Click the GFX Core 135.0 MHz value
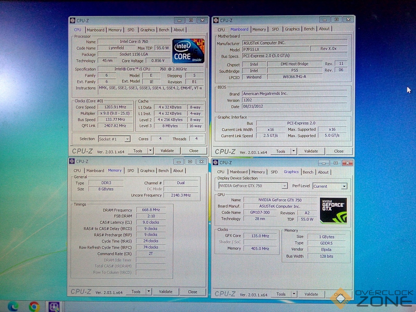 260,236
